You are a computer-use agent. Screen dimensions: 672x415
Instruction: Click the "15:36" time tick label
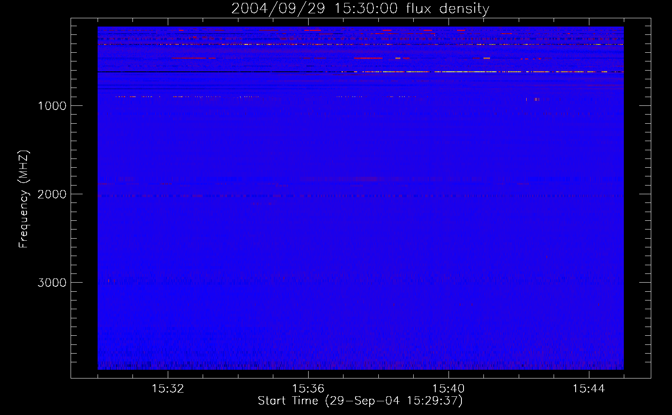(308, 389)
